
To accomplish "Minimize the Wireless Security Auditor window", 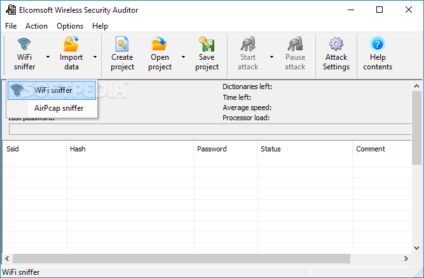I will (351, 10).
